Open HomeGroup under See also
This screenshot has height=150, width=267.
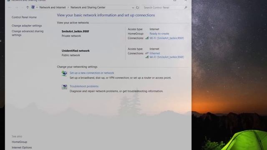pyautogui.click(x=20, y=142)
